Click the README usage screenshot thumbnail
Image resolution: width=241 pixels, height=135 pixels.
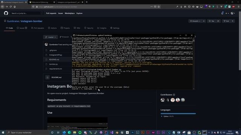78,123
